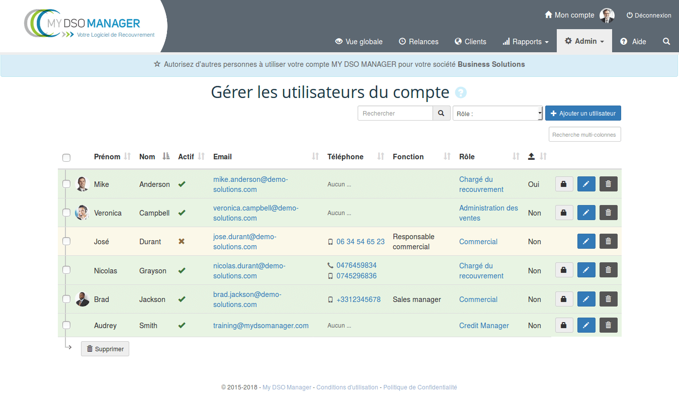Delete José Durant with the trash icon

click(x=608, y=241)
